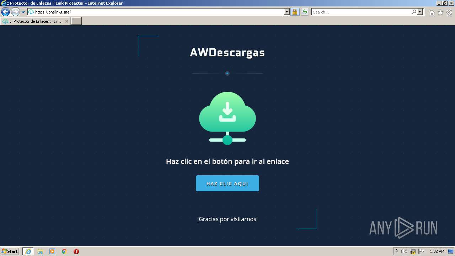The width and height of the screenshot is (455, 256).
Task: Open the File Explorer folder taskbar icon
Action: (40, 251)
